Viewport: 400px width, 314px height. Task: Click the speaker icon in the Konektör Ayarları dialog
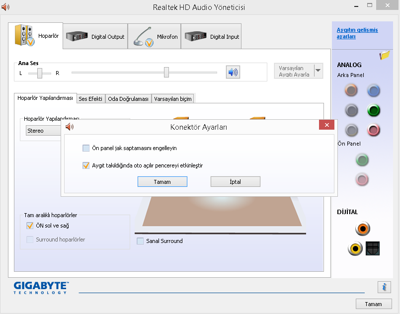click(70, 127)
